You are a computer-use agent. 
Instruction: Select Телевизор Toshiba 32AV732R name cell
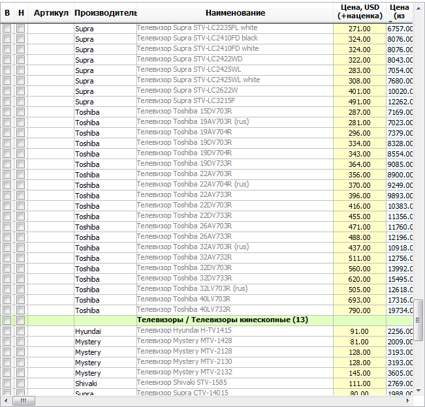(x=235, y=258)
